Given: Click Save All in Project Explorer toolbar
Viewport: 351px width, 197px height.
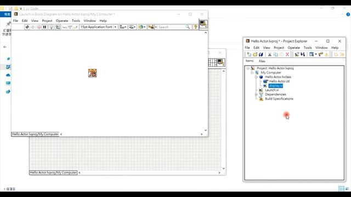Looking at the screenshot, I should [261, 54].
